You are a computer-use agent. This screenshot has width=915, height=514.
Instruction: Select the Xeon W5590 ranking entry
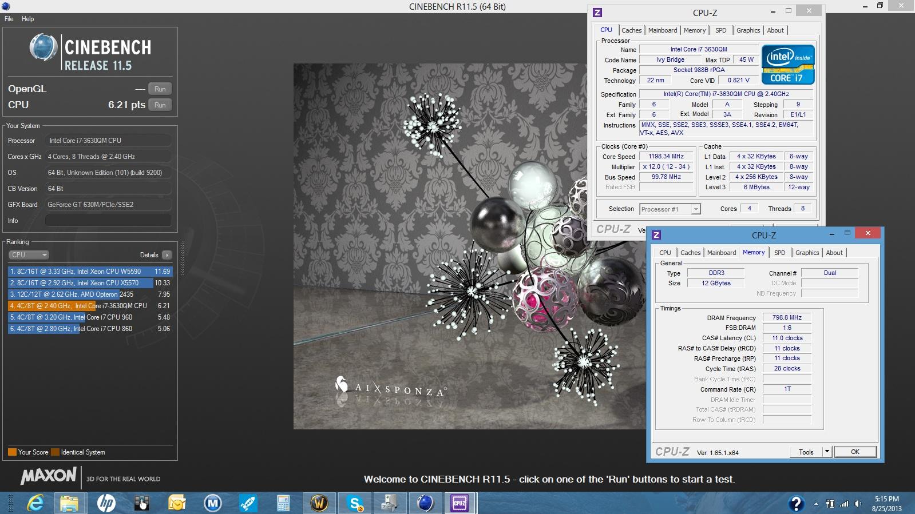click(90, 272)
